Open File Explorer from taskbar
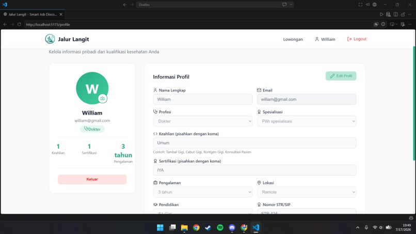 pyautogui.click(x=184, y=228)
